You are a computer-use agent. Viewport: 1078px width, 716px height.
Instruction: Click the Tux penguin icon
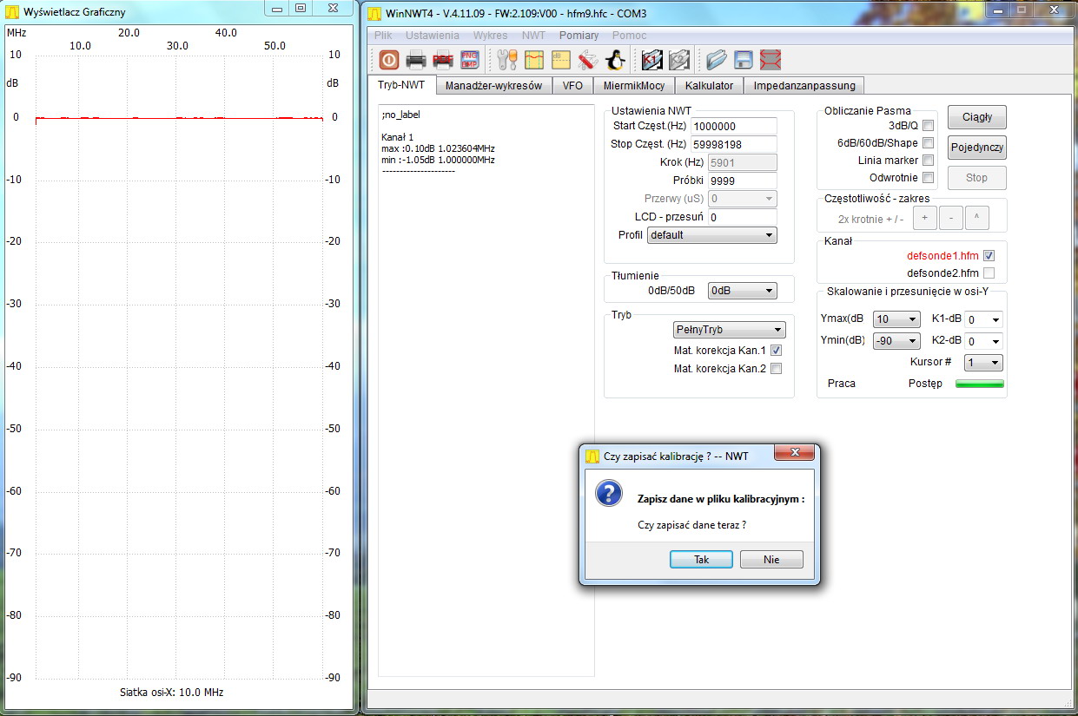click(x=615, y=60)
